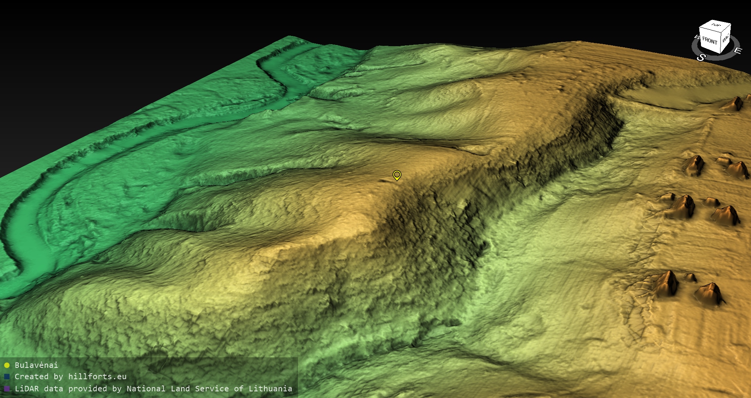This screenshot has width=751, height=398.
Task: Click the S compass direction label
Action: [701, 58]
